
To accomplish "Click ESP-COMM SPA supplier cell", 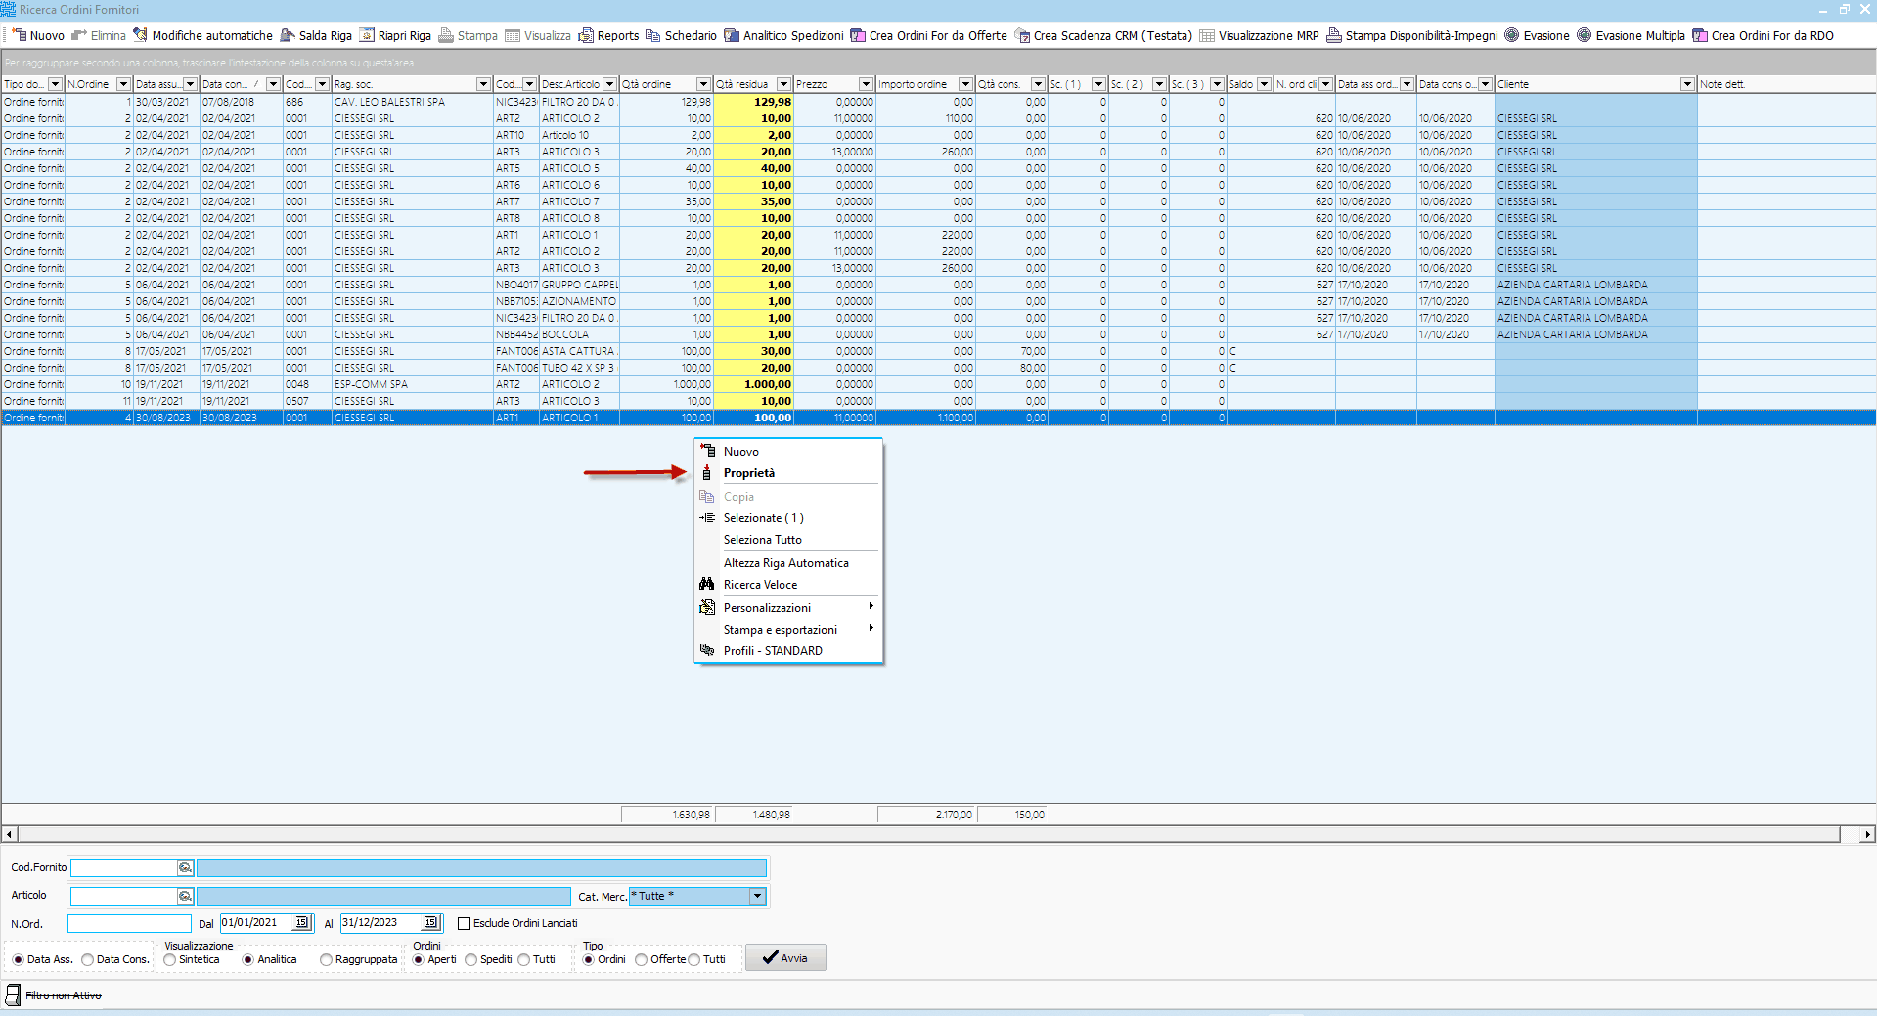I will [412, 384].
